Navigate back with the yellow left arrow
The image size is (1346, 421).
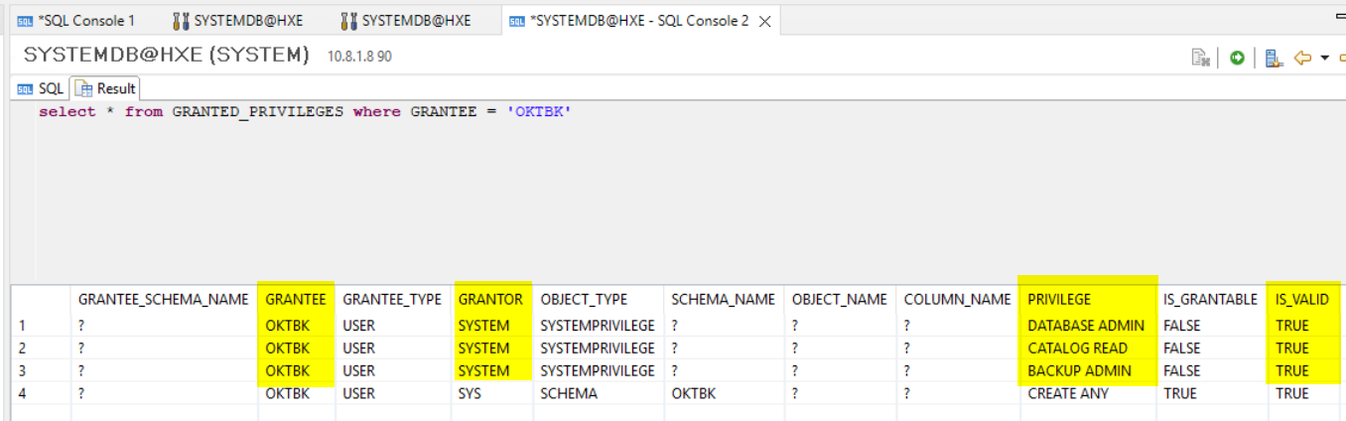tap(1303, 58)
